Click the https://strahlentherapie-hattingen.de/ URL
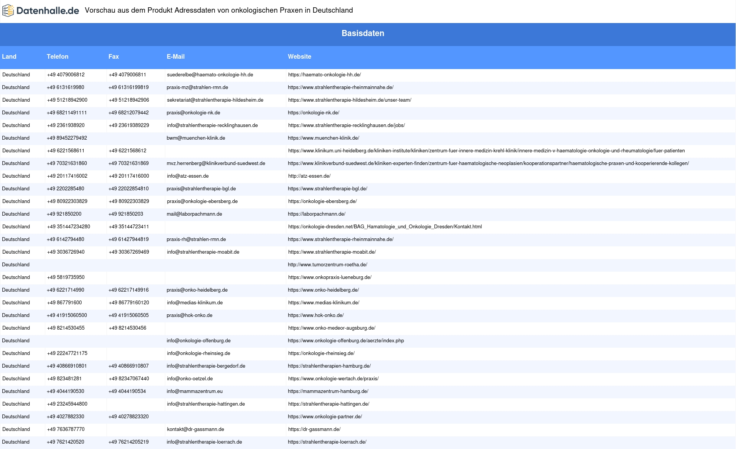Viewport: 736px width, 449px height. point(329,404)
